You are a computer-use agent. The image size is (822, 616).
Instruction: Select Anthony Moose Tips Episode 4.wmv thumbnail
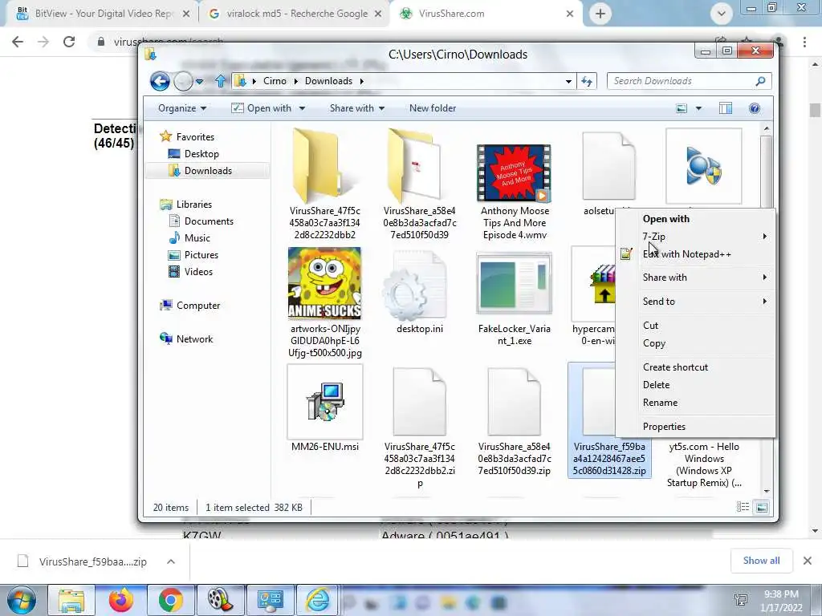click(514, 173)
